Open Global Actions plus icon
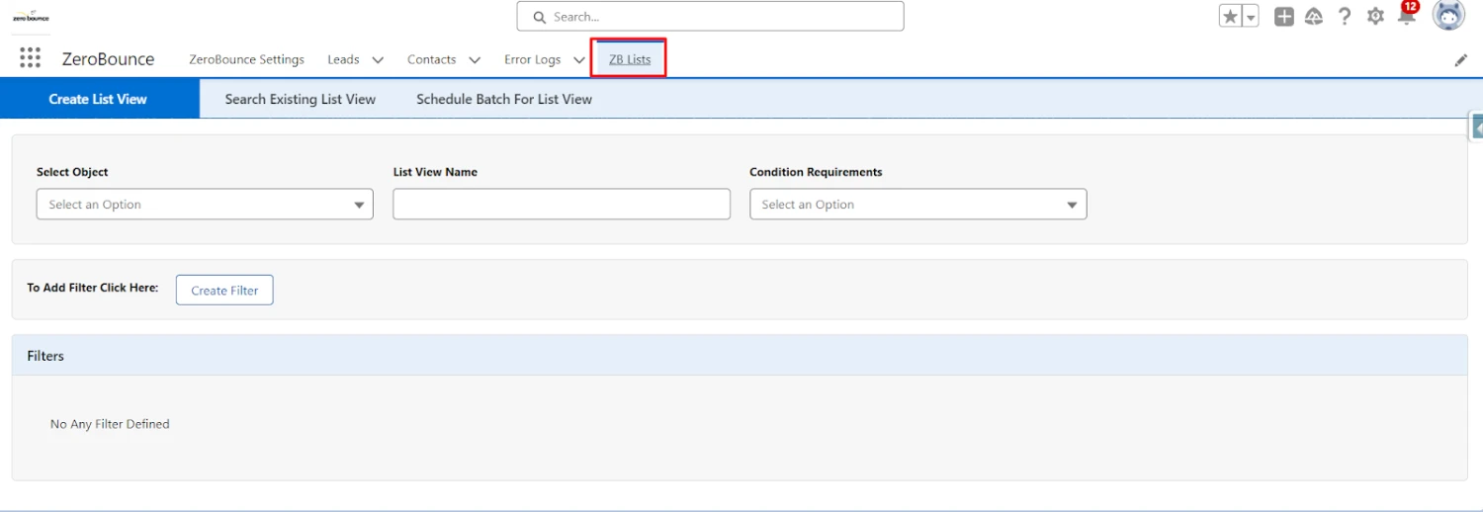 click(x=1283, y=17)
